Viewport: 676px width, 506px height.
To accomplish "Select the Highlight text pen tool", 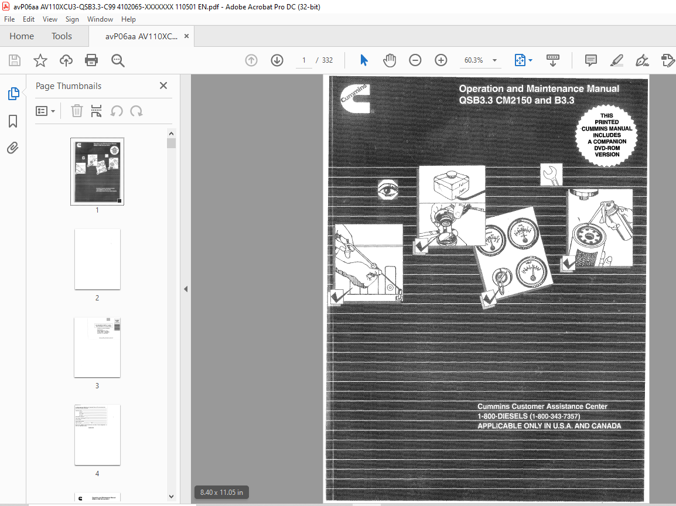I will pyautogui.click(x=616, y=60).
